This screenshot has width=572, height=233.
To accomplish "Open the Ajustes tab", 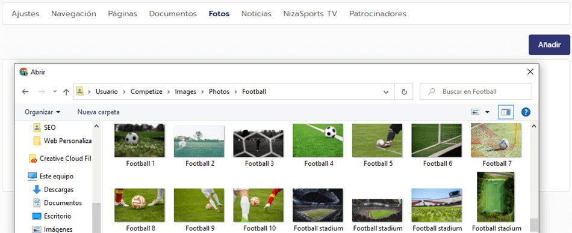I will pos(25,14).
